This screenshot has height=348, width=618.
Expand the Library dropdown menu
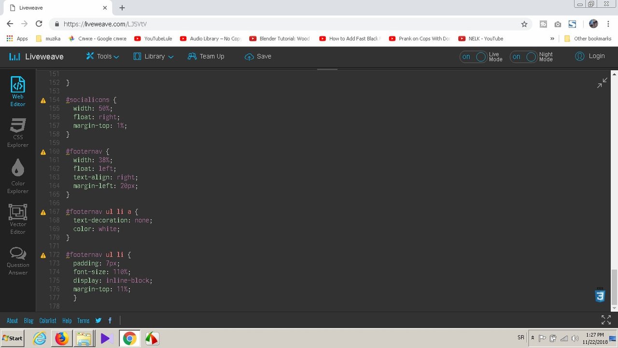pyautogui.click(x=153, y=57)
